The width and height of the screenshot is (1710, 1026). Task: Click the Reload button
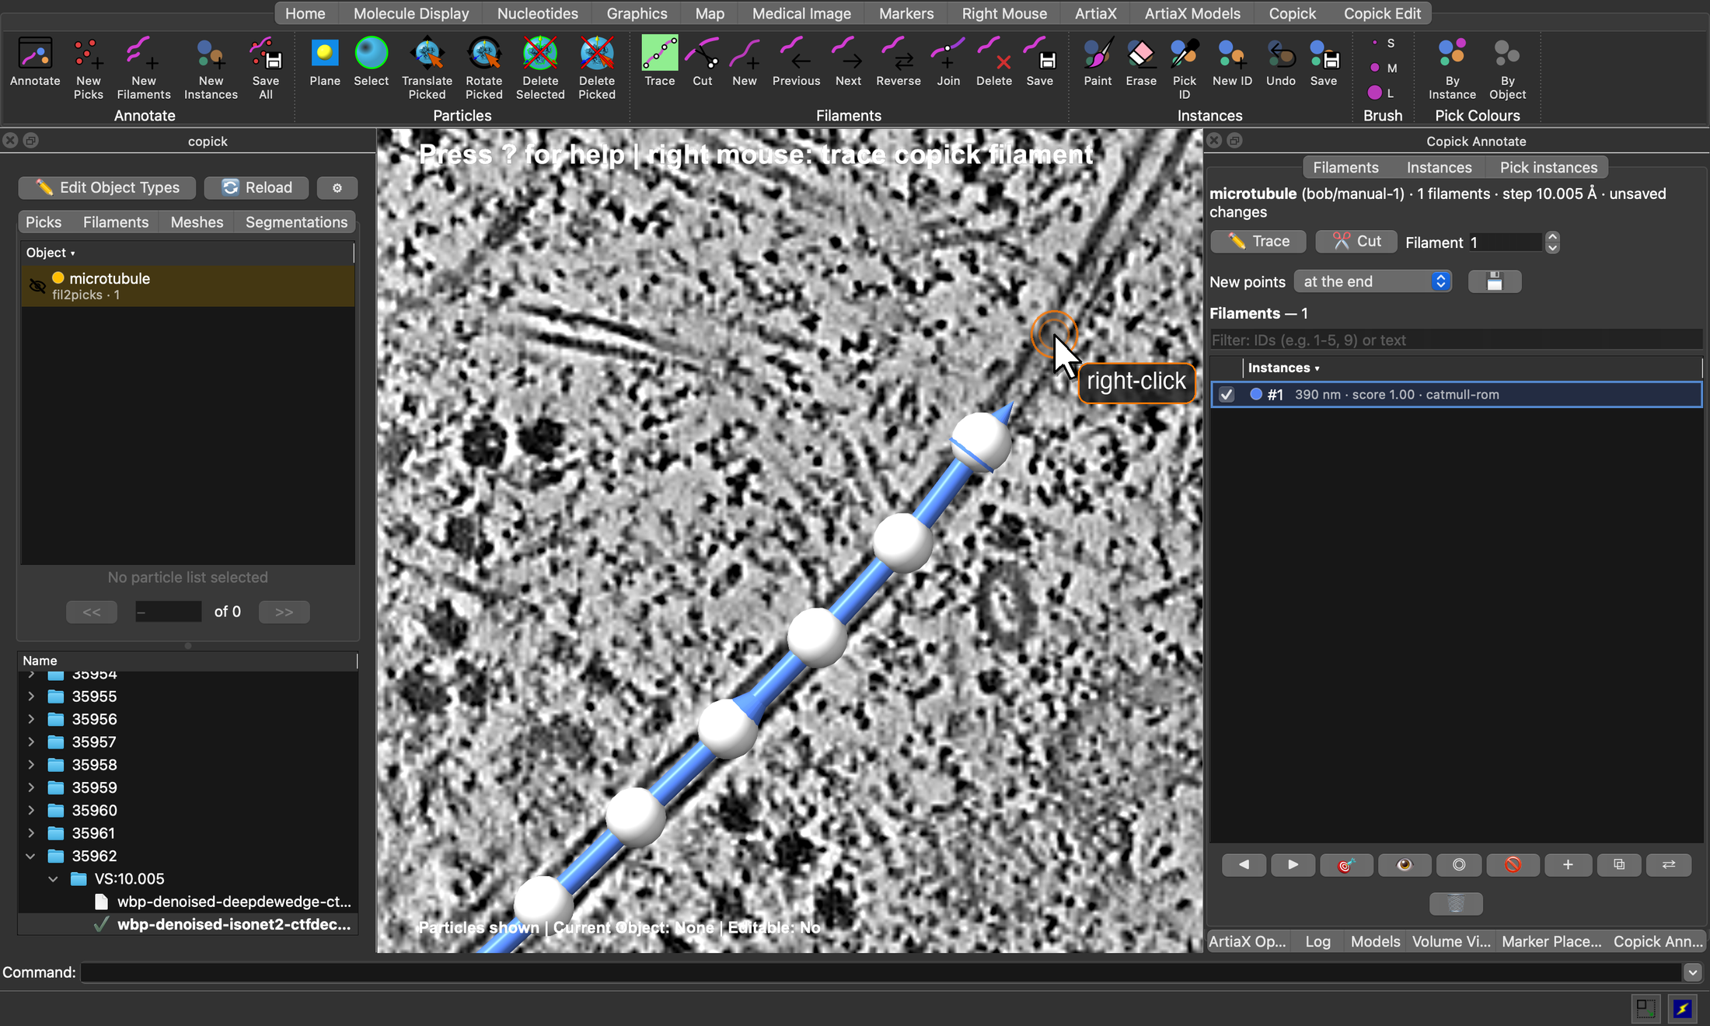pyautogui.click(x=256, y=187)
